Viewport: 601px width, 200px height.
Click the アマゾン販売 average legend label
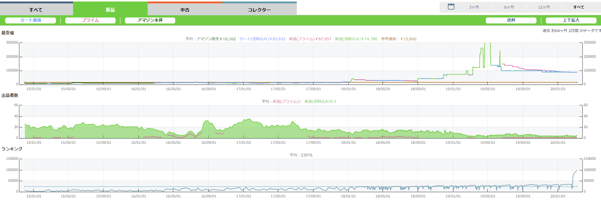211,39
